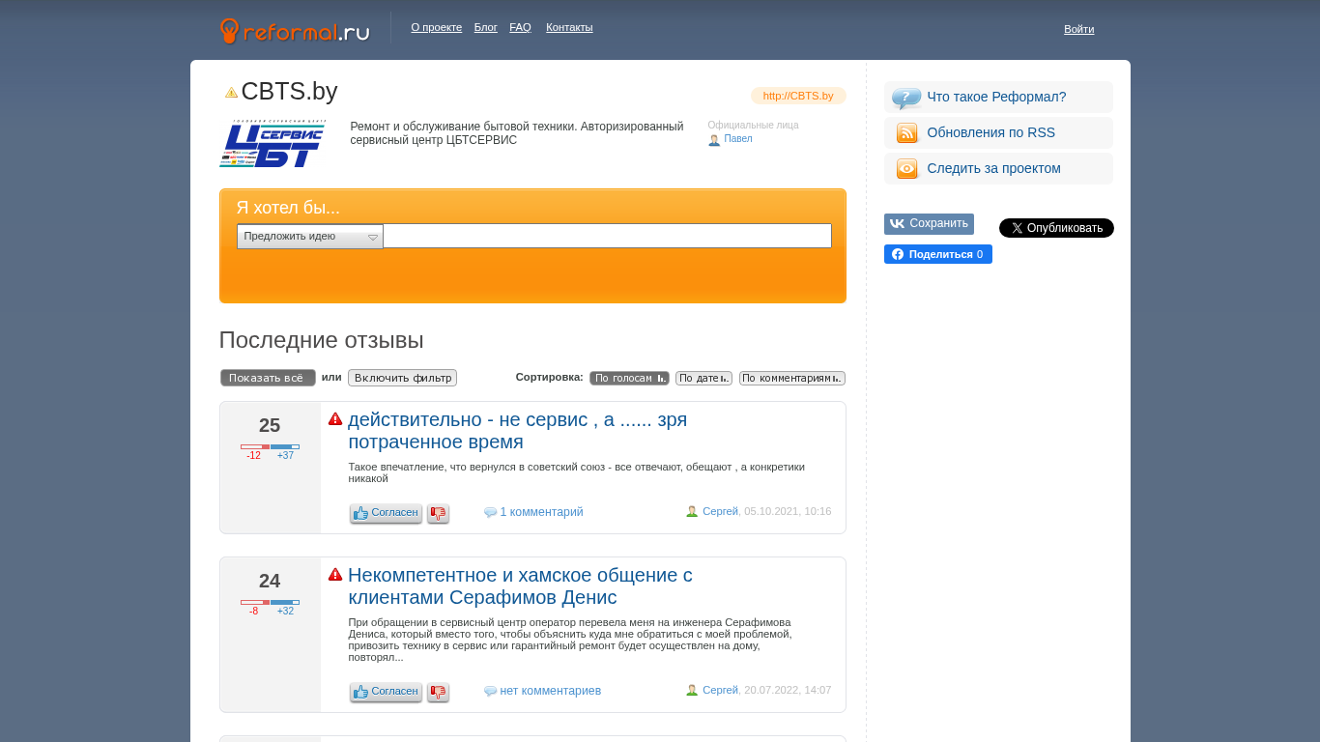Screen dimensions: 1320x742
Task: Click the user icon next to Павел
Action: click(714, 140)
